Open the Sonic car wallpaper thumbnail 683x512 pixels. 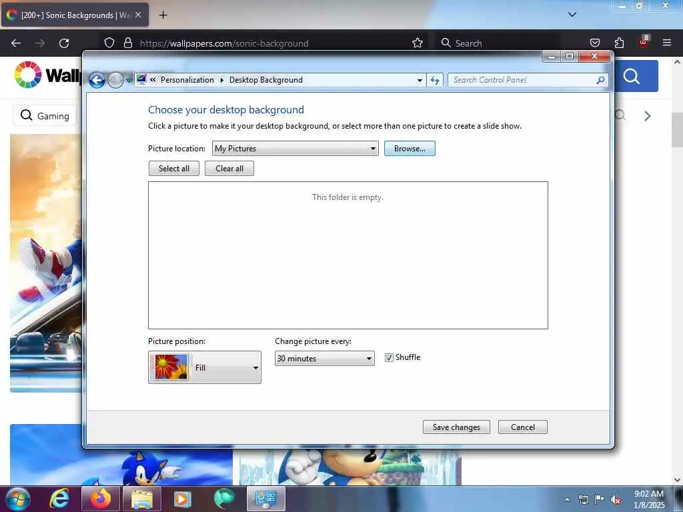[x=46, y=263]
